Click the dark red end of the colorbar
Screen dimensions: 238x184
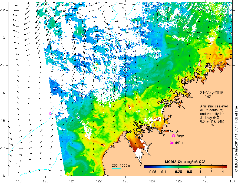click(225, 167)
